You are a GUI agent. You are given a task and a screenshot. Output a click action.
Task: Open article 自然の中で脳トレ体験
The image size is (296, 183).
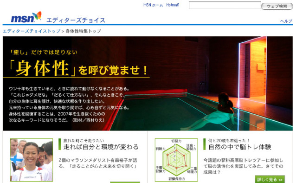[x=240, y=147]
